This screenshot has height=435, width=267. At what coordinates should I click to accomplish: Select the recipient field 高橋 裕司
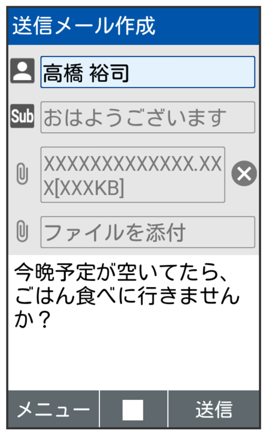tap(147, 72)
